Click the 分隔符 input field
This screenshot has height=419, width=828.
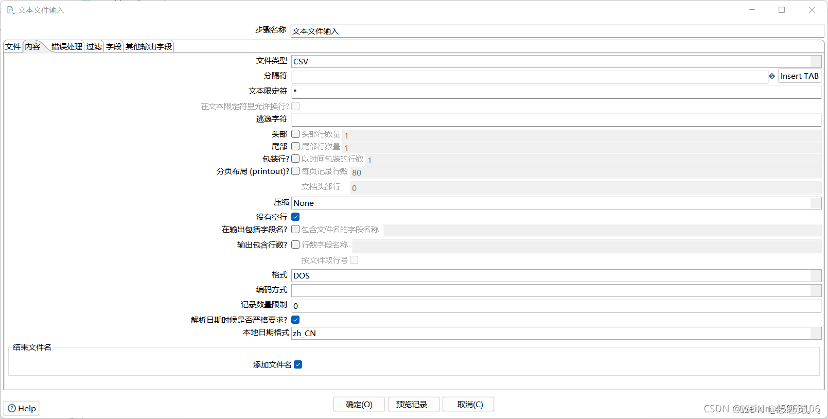coord(530,76)
